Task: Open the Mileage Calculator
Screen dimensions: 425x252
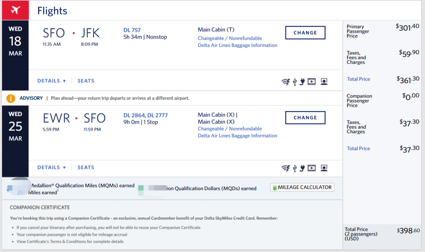Action: click(302, 187)
